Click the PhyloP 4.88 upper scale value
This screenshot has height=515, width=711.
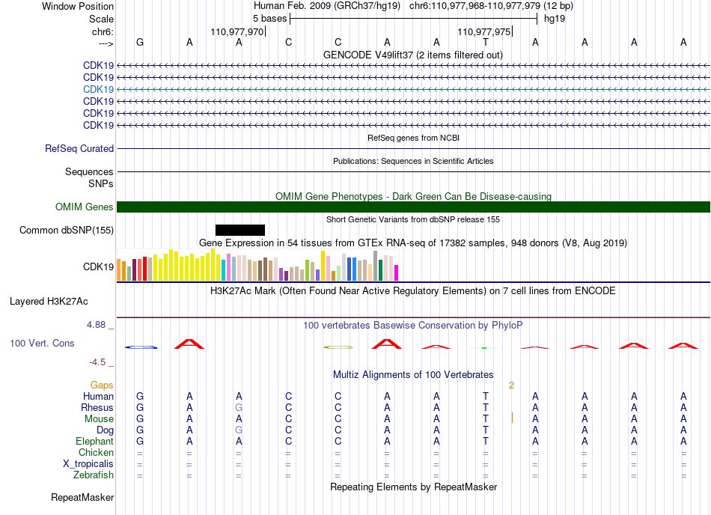pyautogui.click(x=96, y=325)
